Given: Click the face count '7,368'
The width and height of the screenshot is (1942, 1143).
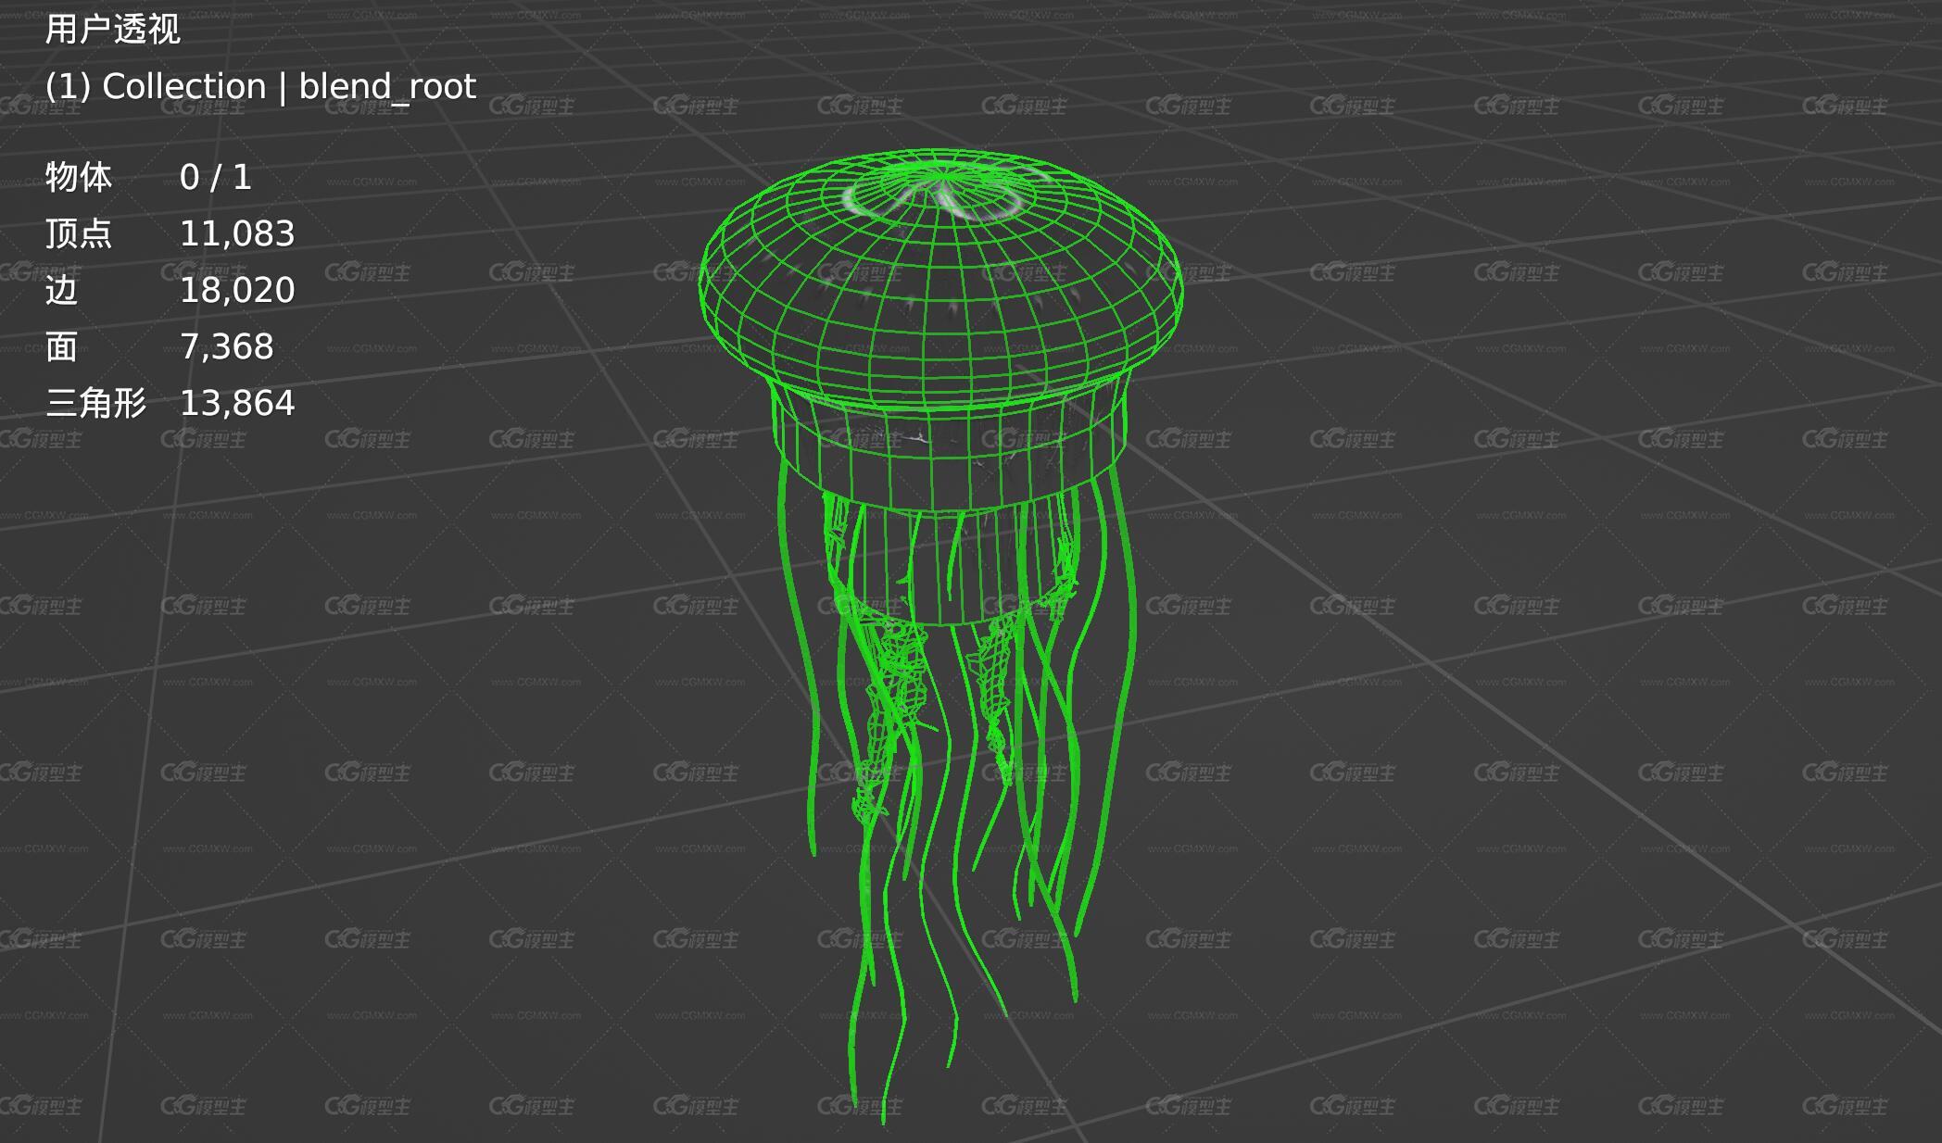Looking at the screenshot, I should tap(227, 346).
